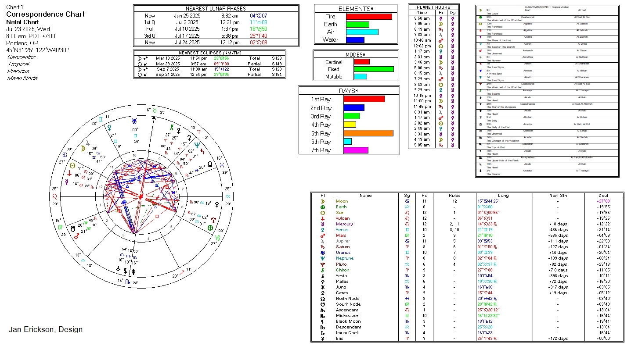The height and width of the screenshot is (346, 631).
Task: Click the red Fire element bar
Action: tap(369, 16)
